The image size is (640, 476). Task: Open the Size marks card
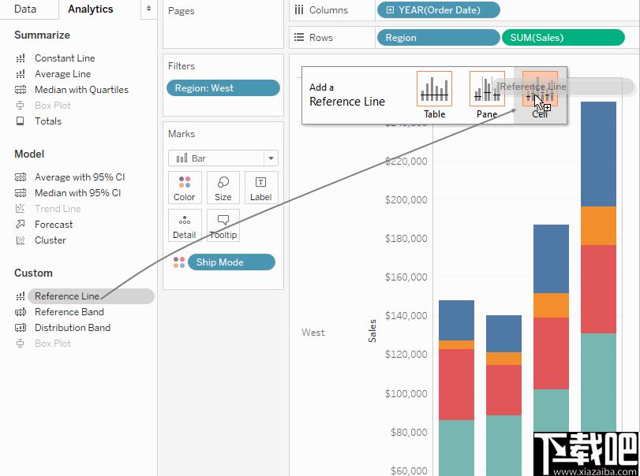pos(223,188)
